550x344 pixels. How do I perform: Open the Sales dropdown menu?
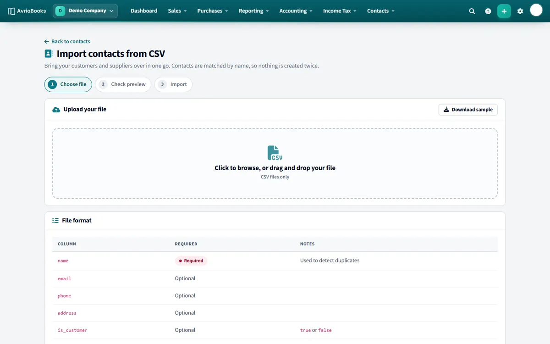click(177, 11)
